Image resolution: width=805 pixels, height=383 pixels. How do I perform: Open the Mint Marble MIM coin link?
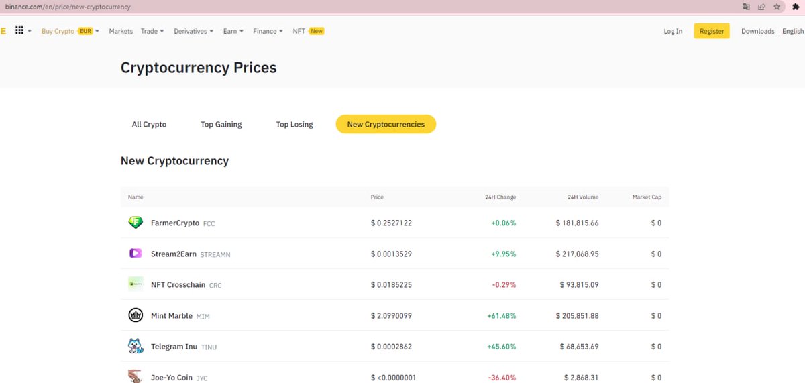pyautogui.click(x=180, y=315)
